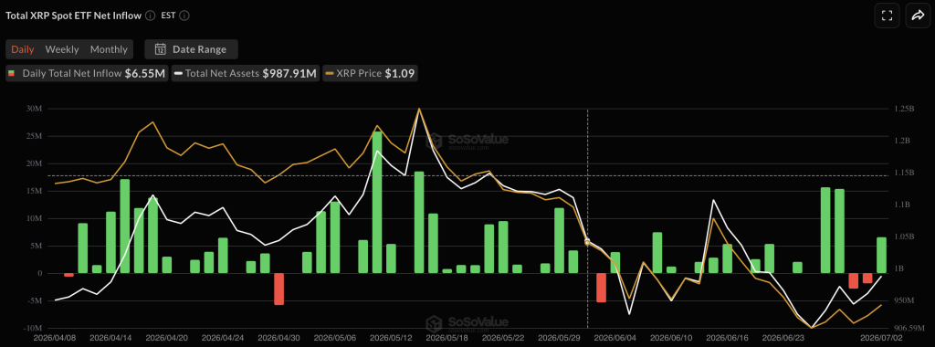The width and height of the screenshot is (935, 347).
Task: Click red-green swatch of Net Inflow legend
Action: pyautogui.click(x=11, y=74)
